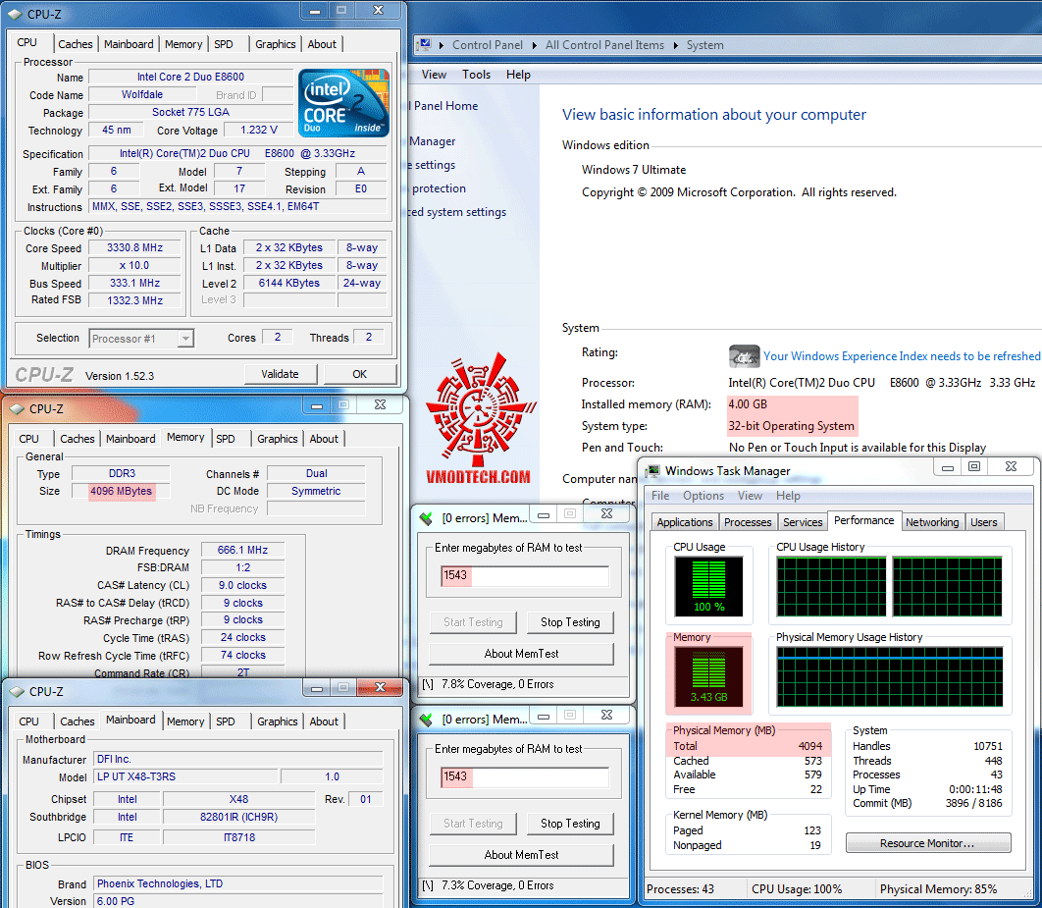Open the Resource Monitor button
1042x908 pixels.
pyautogui.click(x=928, y=843)
